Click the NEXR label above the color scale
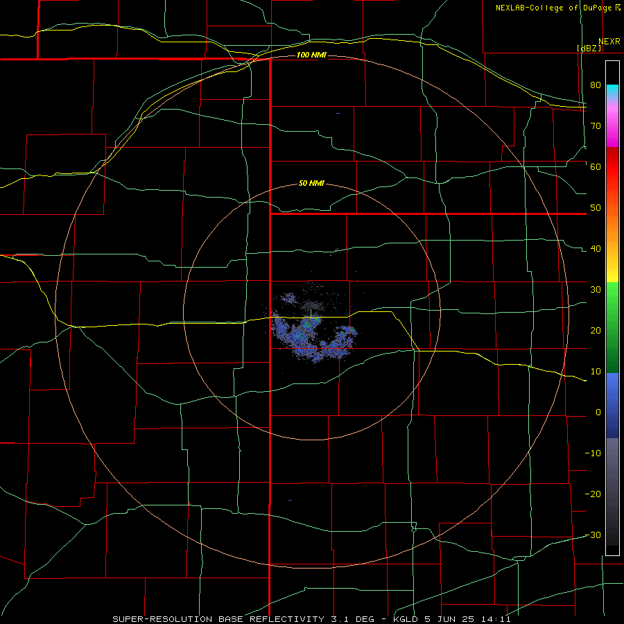 click(609, 42)
